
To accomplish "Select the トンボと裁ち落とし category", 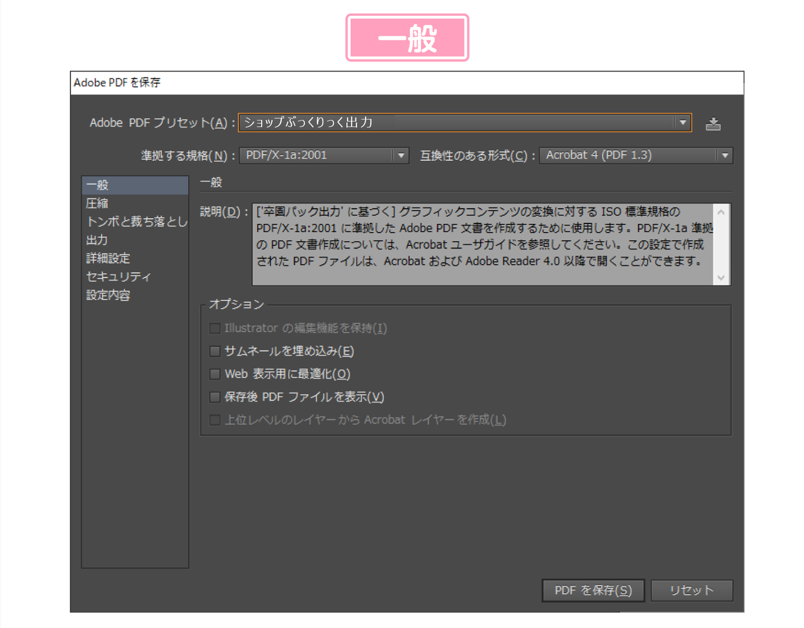I will pos(135,221).
